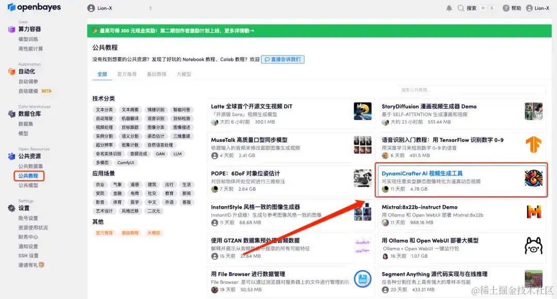Click the TensorFlow logo on 语音识别入门教程 card

[533, 144]
